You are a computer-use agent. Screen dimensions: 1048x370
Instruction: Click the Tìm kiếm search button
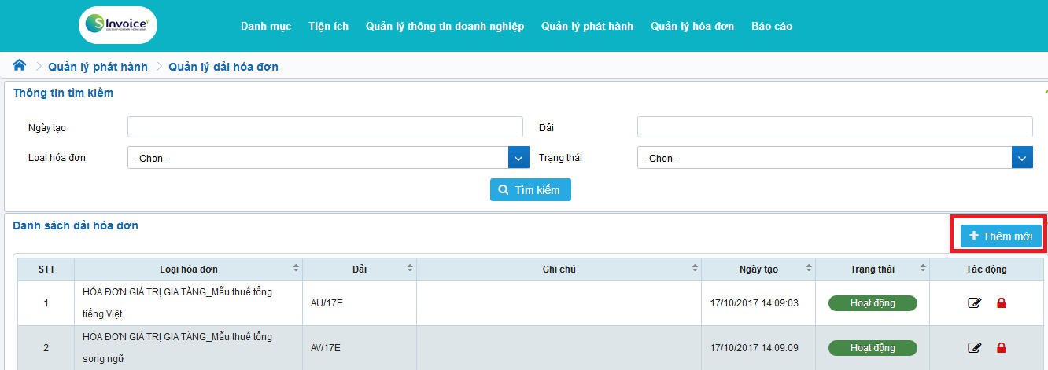click(530, 190)
